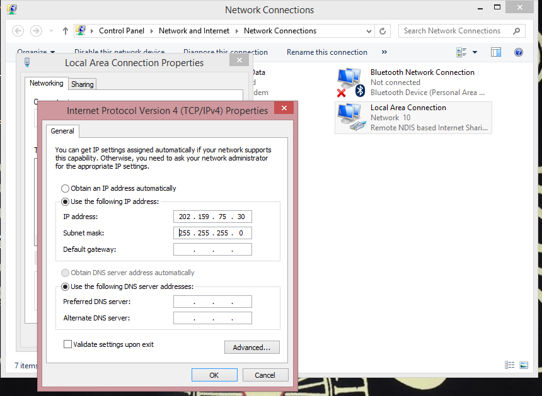Image resolution: width=542 pixels, height=396 pixels.
Task: Expand chevron after Network and Internet
Action: click(x=237, y=31)
